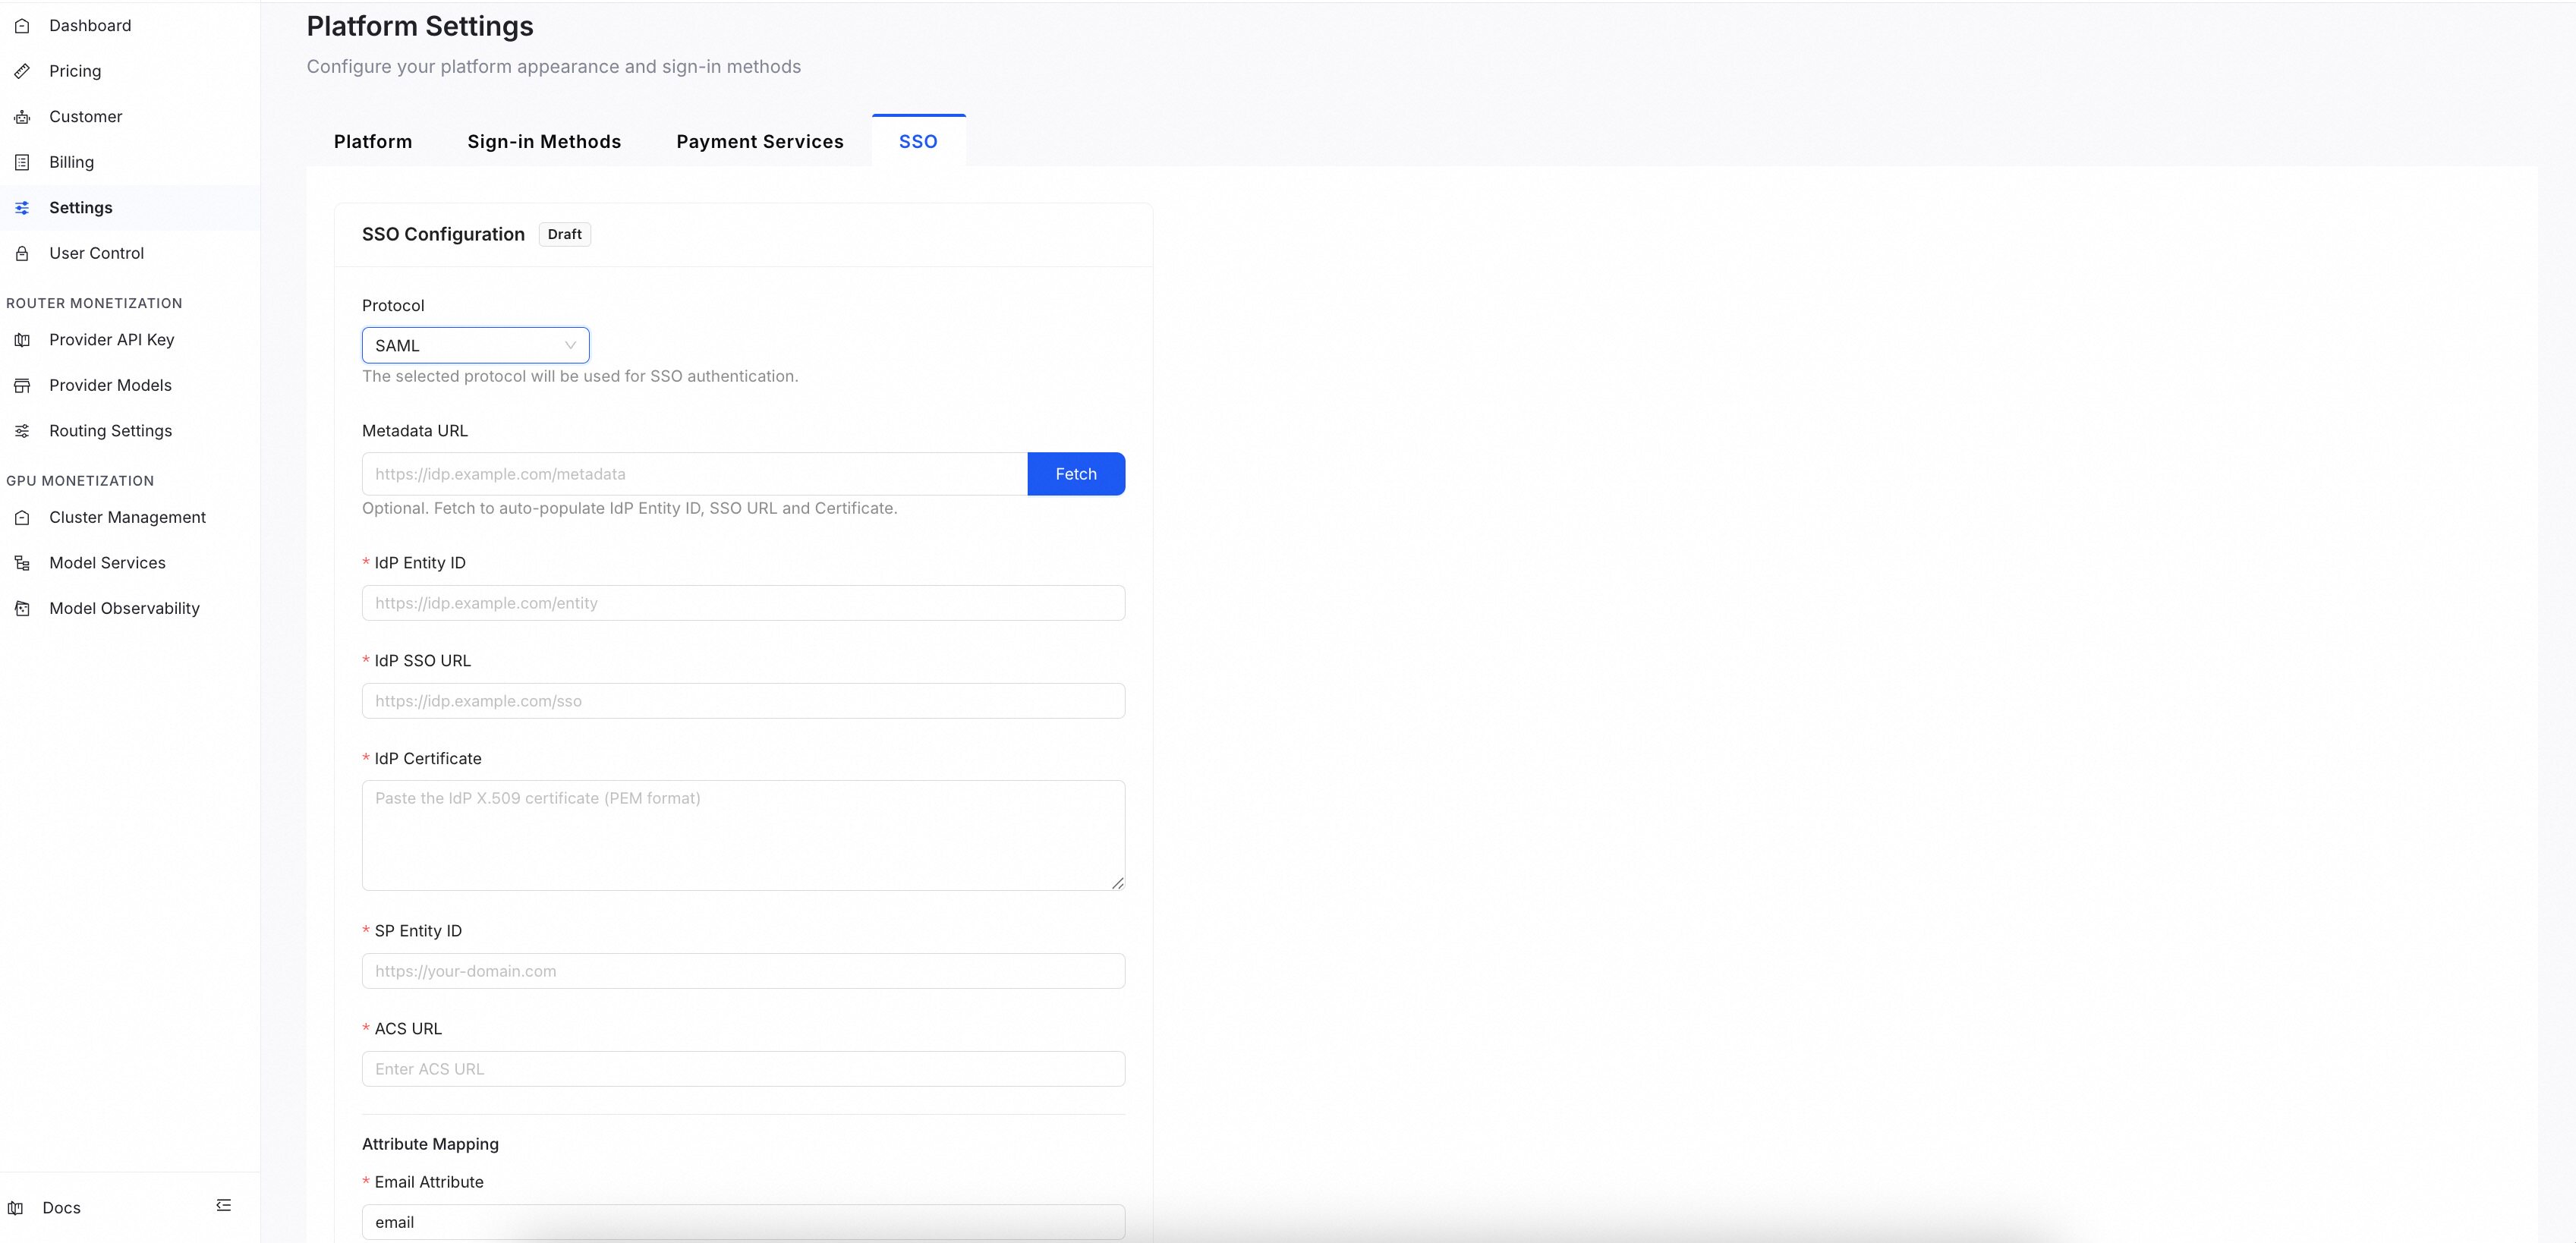Image resolution: width=2576 pixels, height=1243 pixels.
Task: Open the SAML Protocol dropdown
Action: (x=475, y=345)
